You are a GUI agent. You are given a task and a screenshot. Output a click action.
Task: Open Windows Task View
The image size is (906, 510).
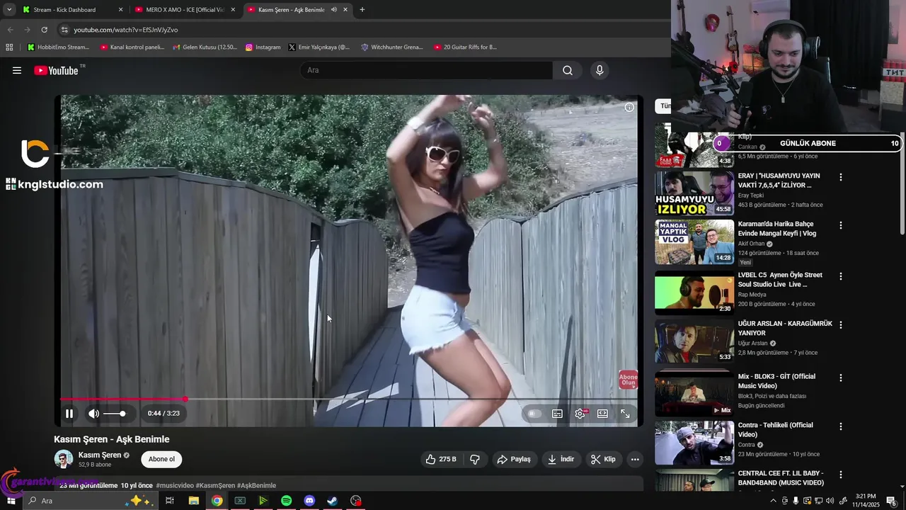tap(170, 501)
